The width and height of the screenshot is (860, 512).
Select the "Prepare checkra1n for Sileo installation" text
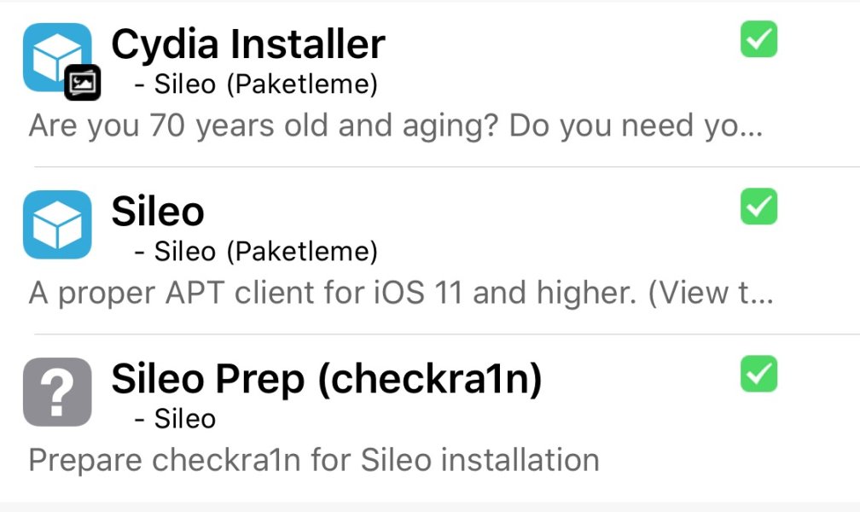(x=313, y=460)
